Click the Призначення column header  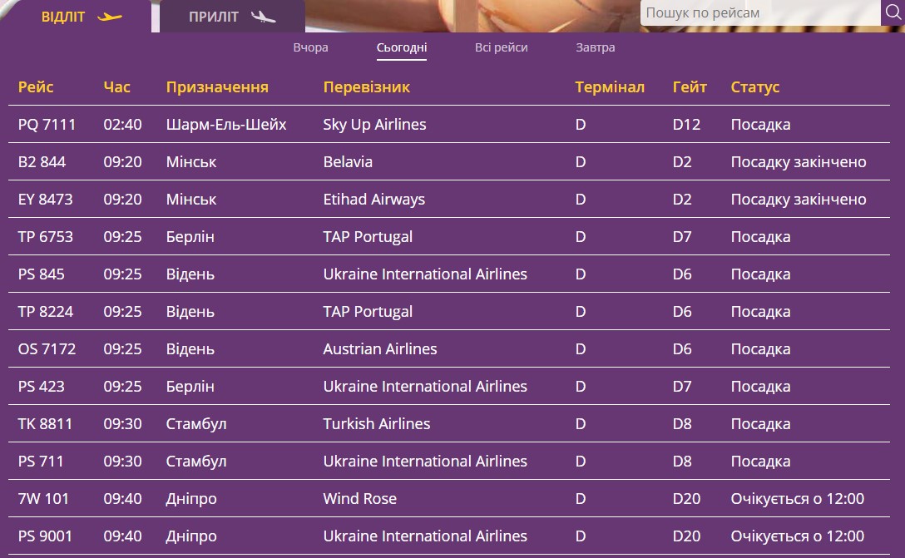click(217, 87)
